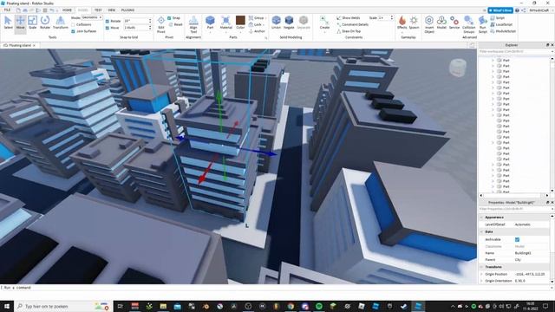Insert a new Script
The width and height of the screenshot is (555, 312).
coord(497,17)
